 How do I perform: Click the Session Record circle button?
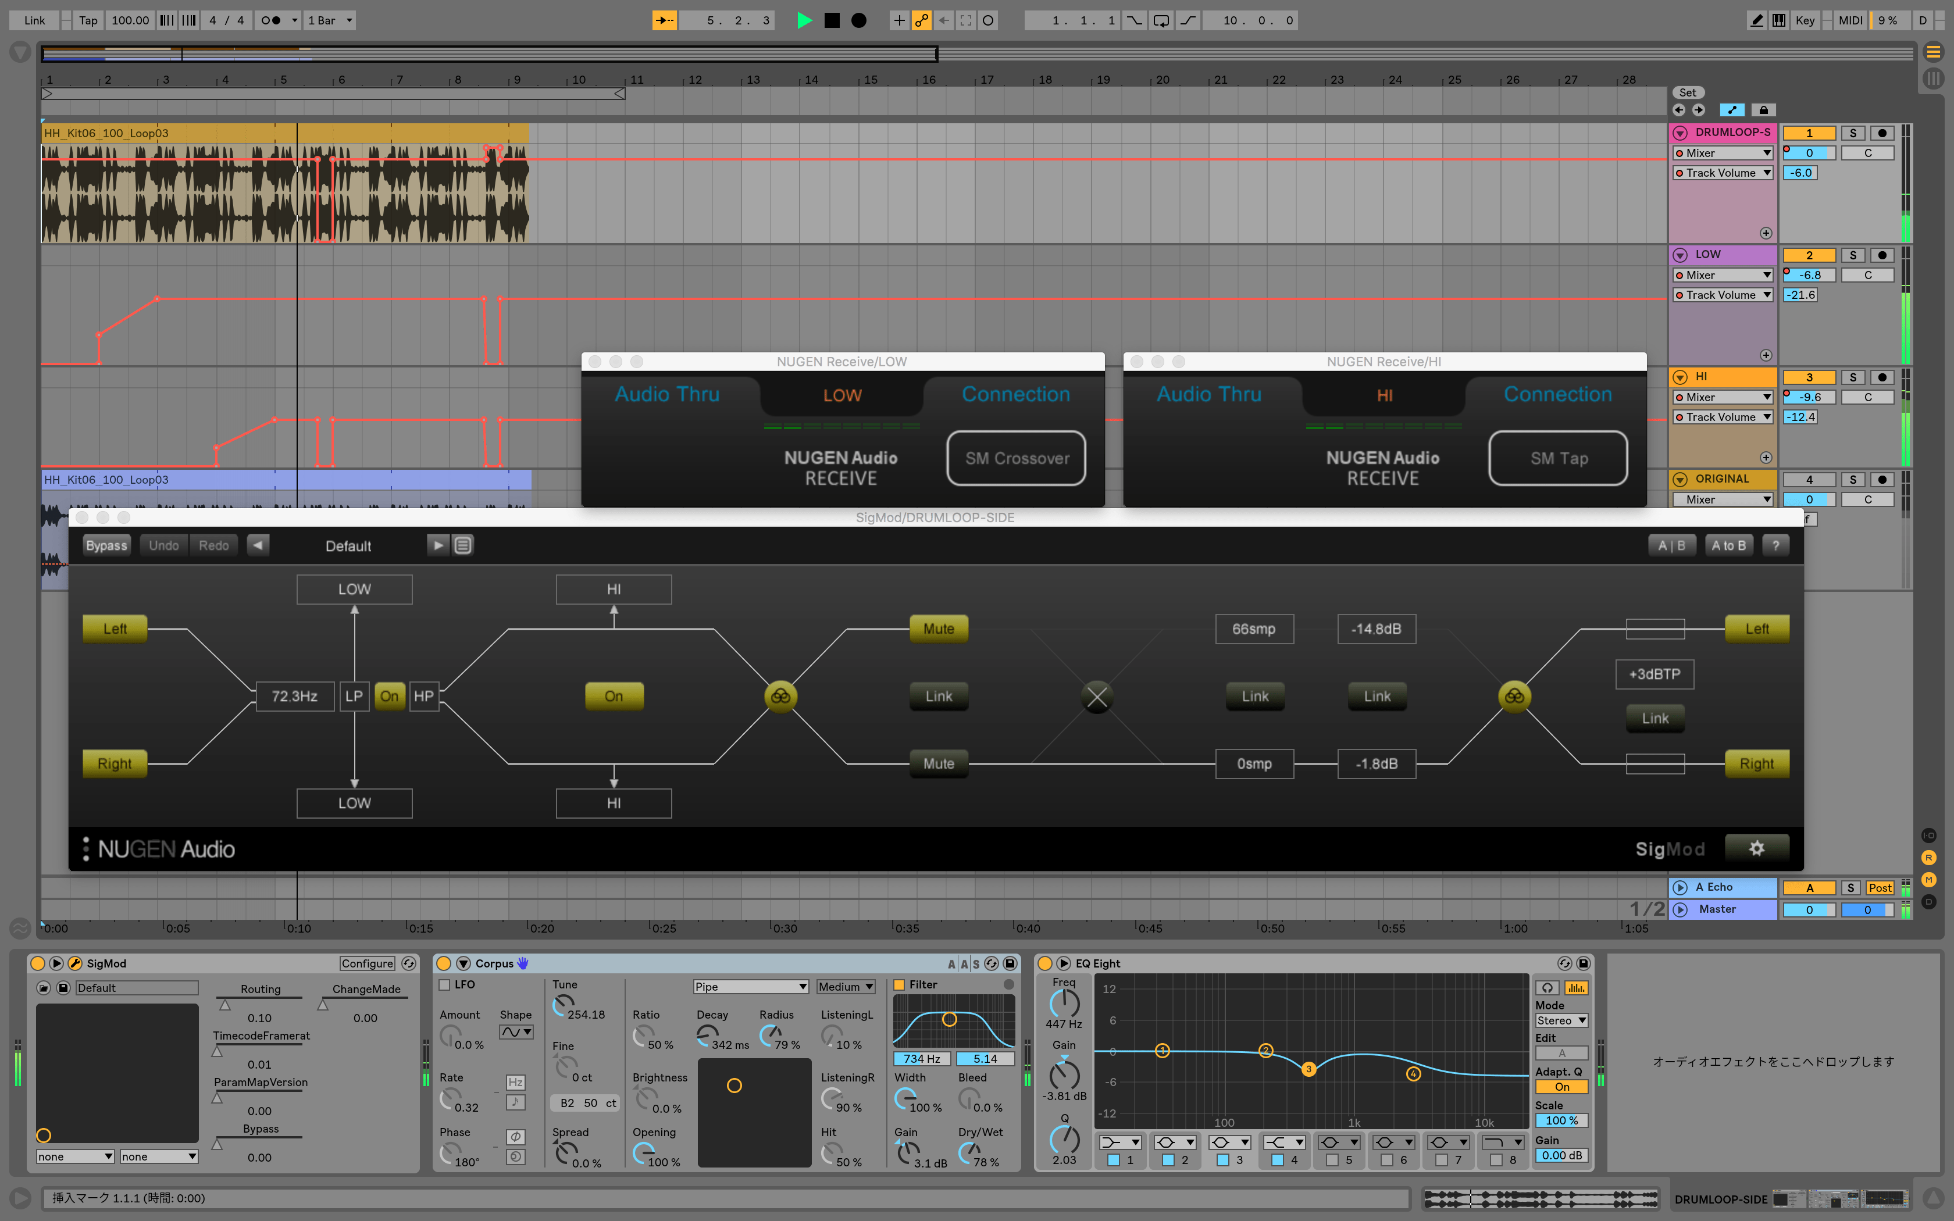click(x=987, y=20)
